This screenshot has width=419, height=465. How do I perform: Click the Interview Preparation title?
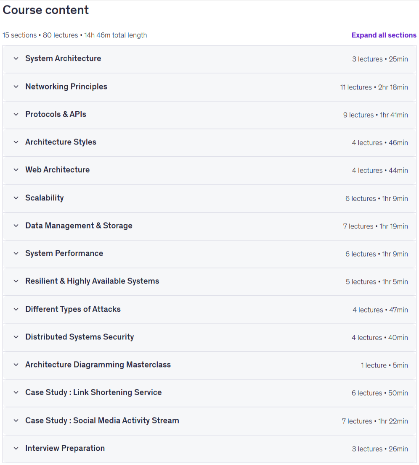[x=65, y=448]
